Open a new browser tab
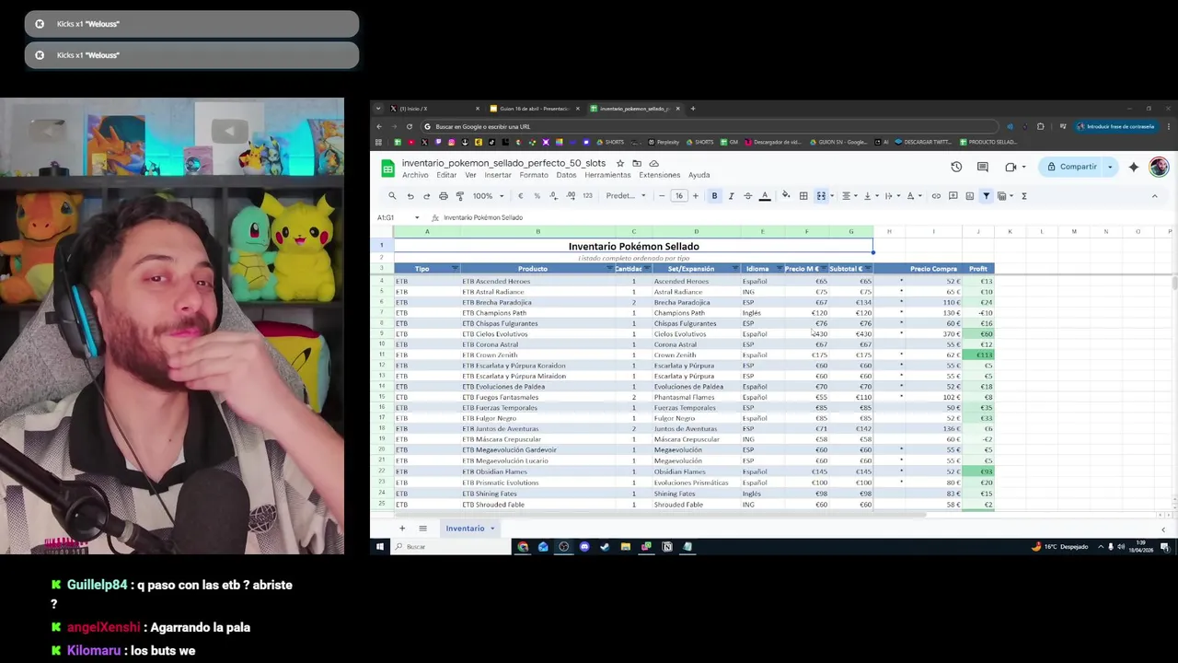The width and height of the screenshot is (1178, 663). coord(693,109)
